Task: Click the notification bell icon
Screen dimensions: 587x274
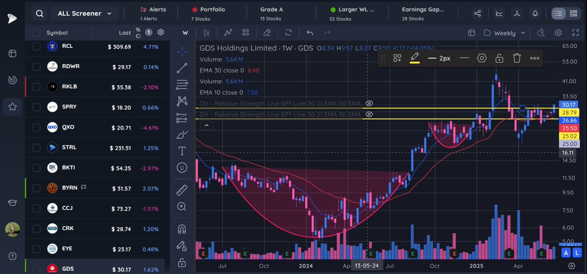Action: click(536, 14)
